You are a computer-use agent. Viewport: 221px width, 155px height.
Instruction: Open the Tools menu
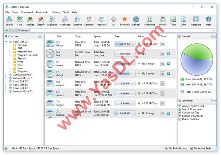[x=66, y=12]
